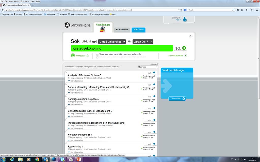
Task: Open the Företagsekonomi C-uppsats course title
Action: point(83,99)
